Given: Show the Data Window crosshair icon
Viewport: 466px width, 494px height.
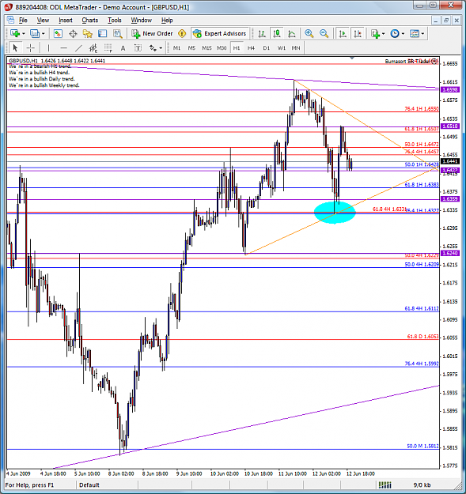Looking at the screenshot, I should pos(73,33).
